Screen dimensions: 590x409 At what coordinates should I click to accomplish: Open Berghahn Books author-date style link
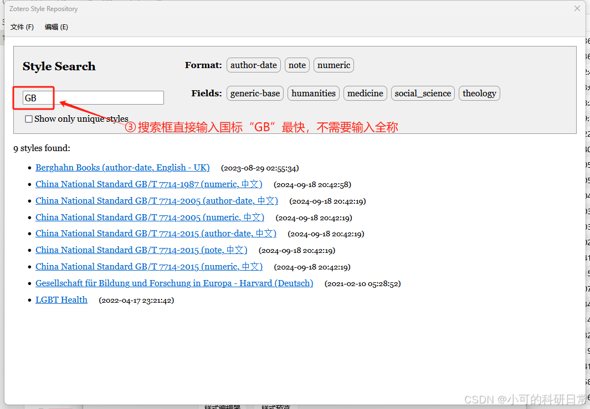coord(122,168)
